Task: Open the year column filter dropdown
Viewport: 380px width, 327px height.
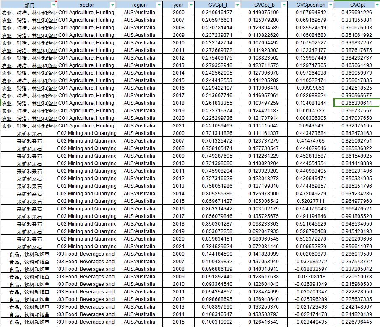Action: 191,5
